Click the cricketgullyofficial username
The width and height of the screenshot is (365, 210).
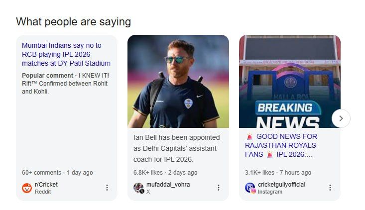pos(281,185)
